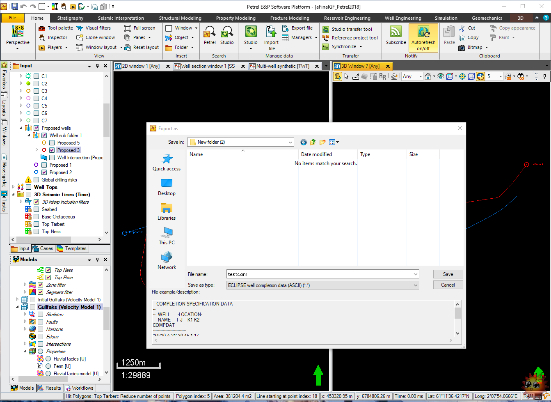551x402 pixels.
Task: Switch to the Cases pane tab
Action: (x=43, y=248)
